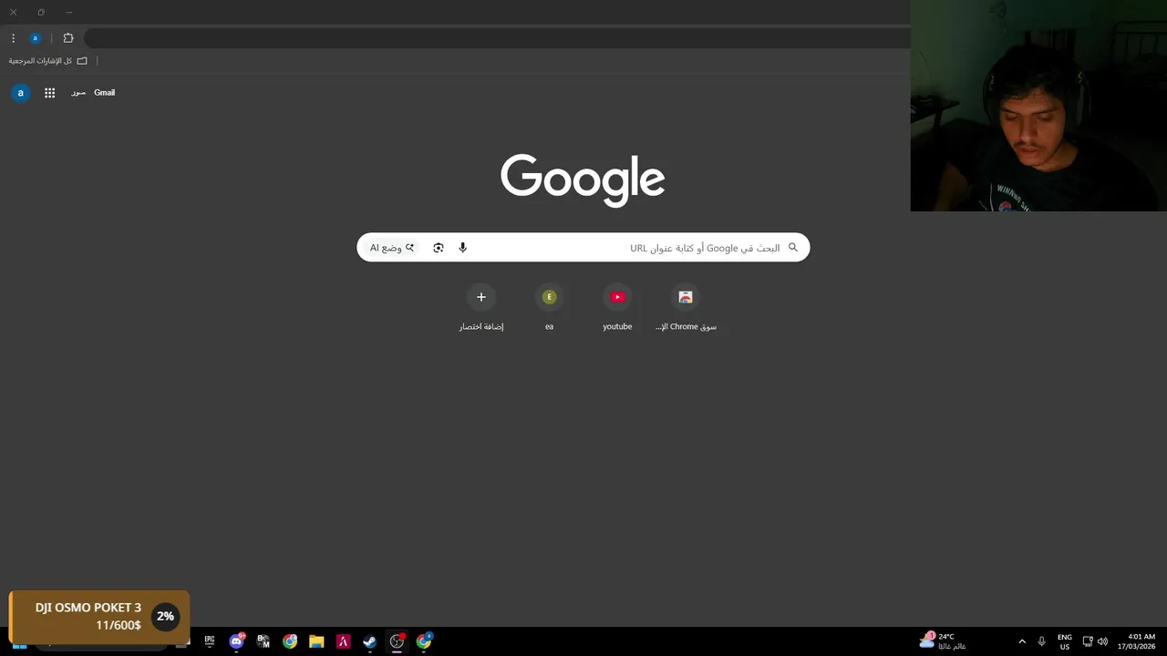Click AI mode button in search box
Image resolution: width=1167 pixels, height=656 pixels.
392,248
